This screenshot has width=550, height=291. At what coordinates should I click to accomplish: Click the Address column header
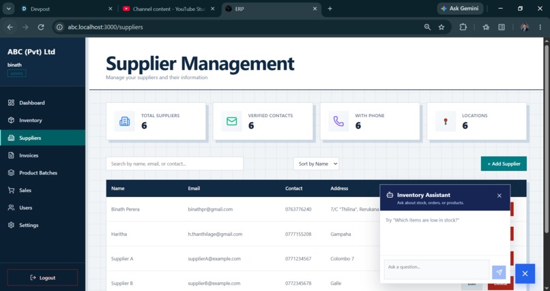(339, 188)
